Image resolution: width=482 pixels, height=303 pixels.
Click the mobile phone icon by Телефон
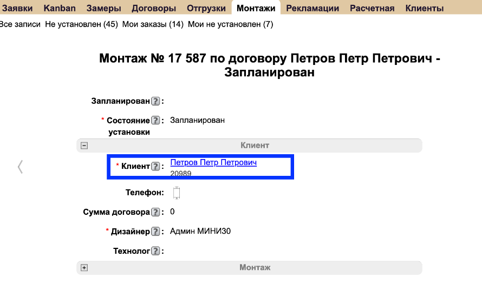177,193
